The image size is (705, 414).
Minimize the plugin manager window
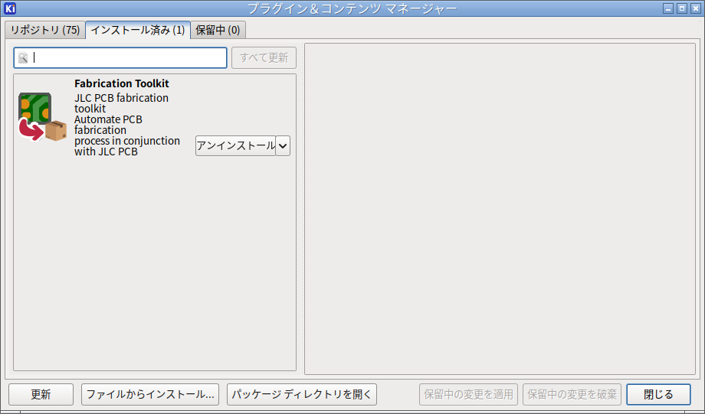pos(668,8)
